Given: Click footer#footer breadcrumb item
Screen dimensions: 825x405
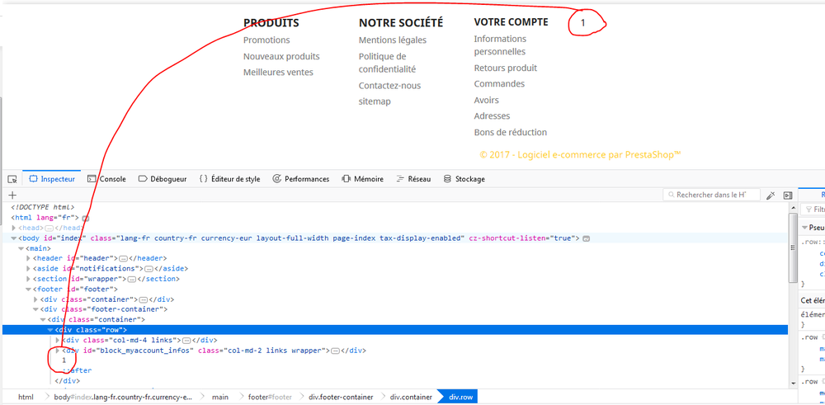Looking at the screenshot, I should [x=271, y=397].
